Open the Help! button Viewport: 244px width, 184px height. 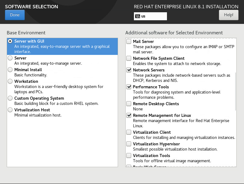point(229,15)
